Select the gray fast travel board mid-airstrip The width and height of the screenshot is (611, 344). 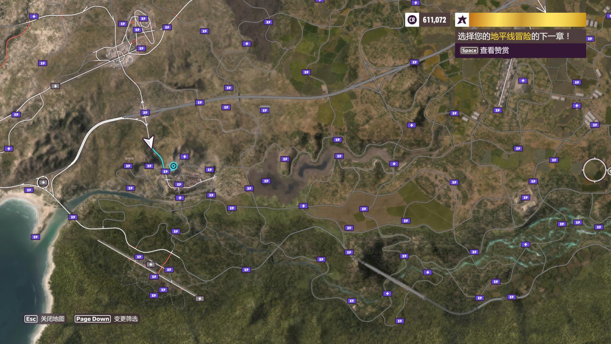pos(151,264)
